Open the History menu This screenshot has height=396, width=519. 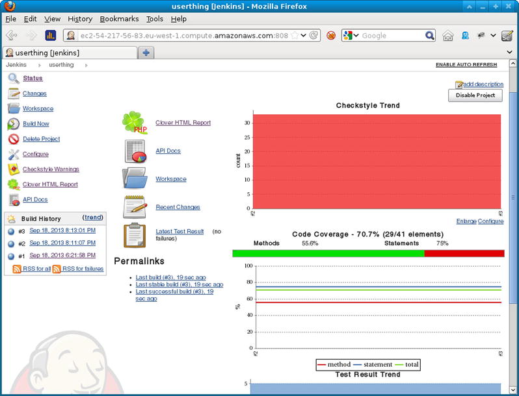(80, 19)
